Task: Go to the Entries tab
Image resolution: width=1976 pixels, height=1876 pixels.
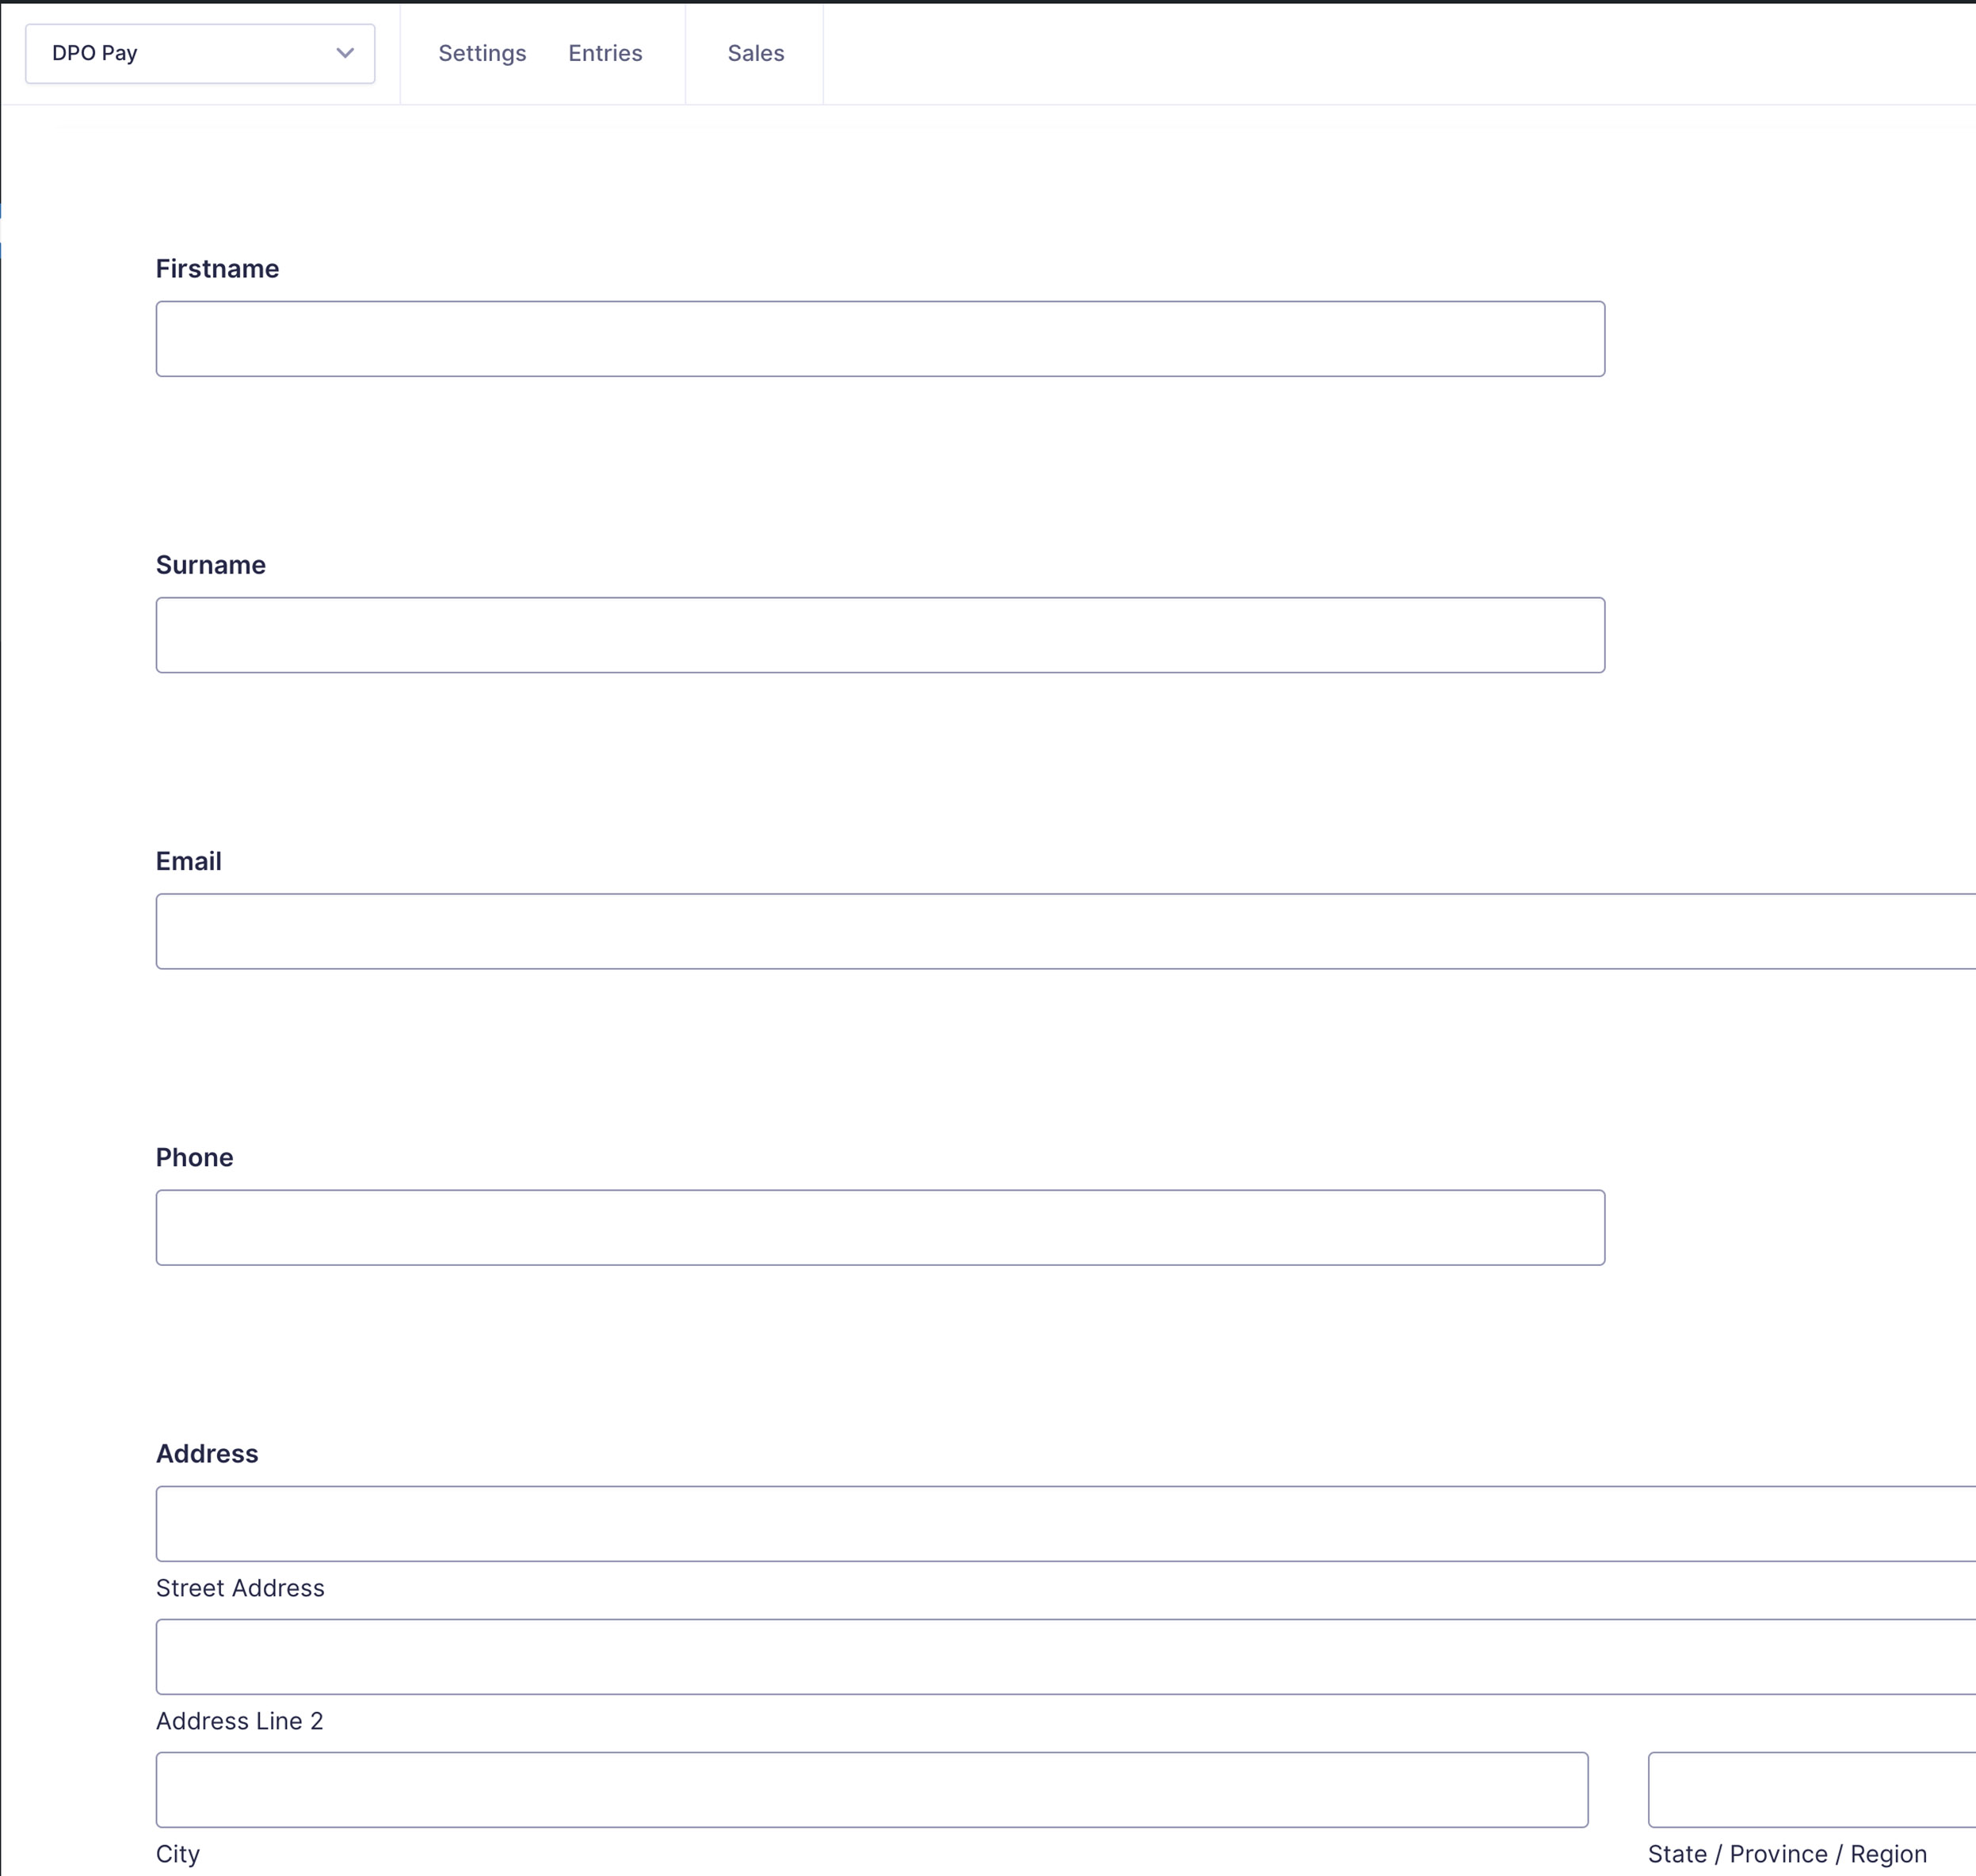Action: 605,53
